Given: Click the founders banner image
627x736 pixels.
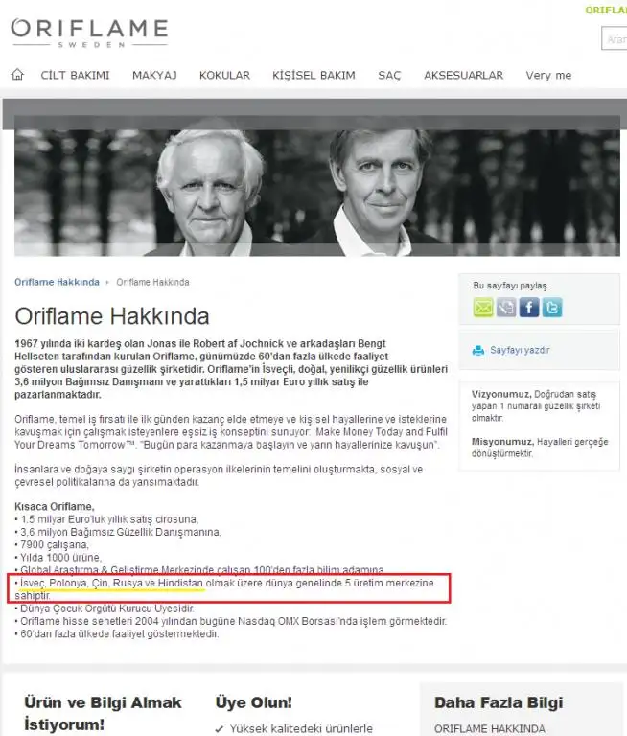Looking at the screenshot, I should click(317, 193).
